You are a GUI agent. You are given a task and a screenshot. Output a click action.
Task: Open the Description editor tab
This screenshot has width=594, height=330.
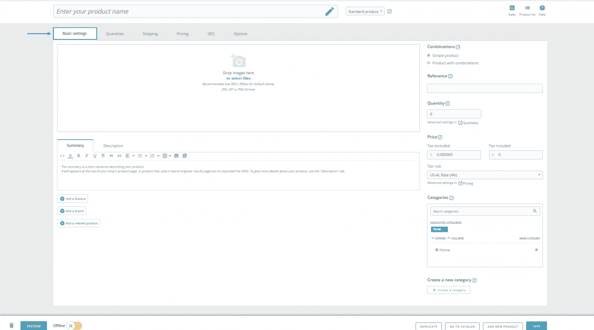pos(113,146)
